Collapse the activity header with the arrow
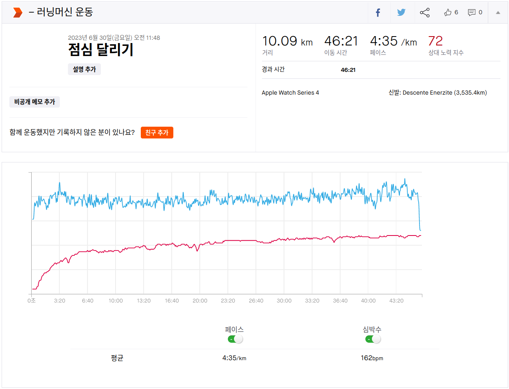509x389 pixels. [498, 13]
